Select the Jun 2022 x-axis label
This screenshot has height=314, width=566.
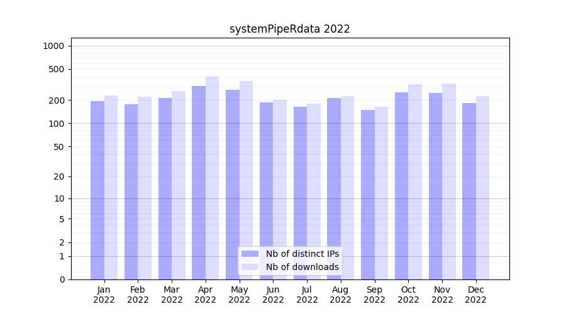point(273,295)
